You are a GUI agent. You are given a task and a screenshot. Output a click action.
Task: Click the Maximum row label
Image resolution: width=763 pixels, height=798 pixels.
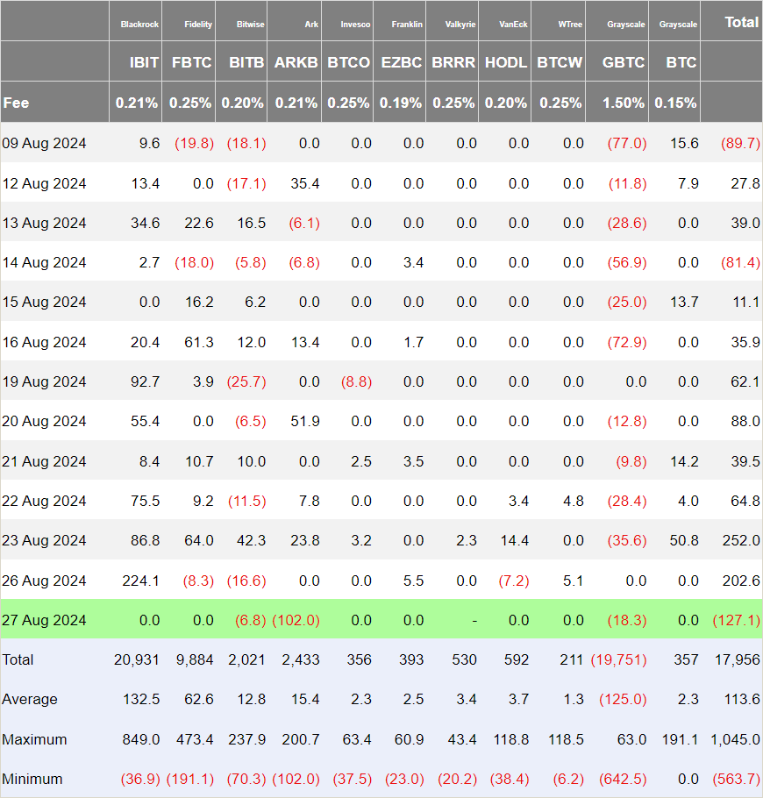coord(34,739)
